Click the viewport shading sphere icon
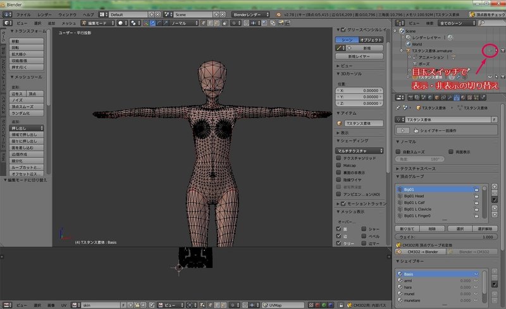The width and height of the screenshot is (506, 309). coord(121,23)
